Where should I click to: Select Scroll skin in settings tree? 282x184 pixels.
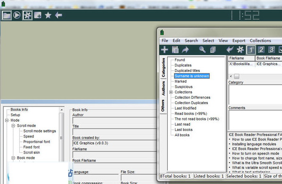coord(31,153)
